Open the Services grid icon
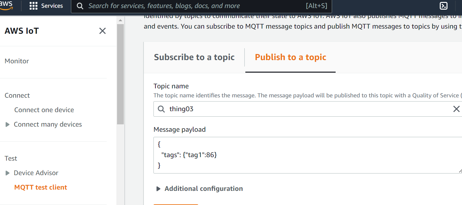The width and height of the screenshot is (462, 205). click(x=33, y=6)
